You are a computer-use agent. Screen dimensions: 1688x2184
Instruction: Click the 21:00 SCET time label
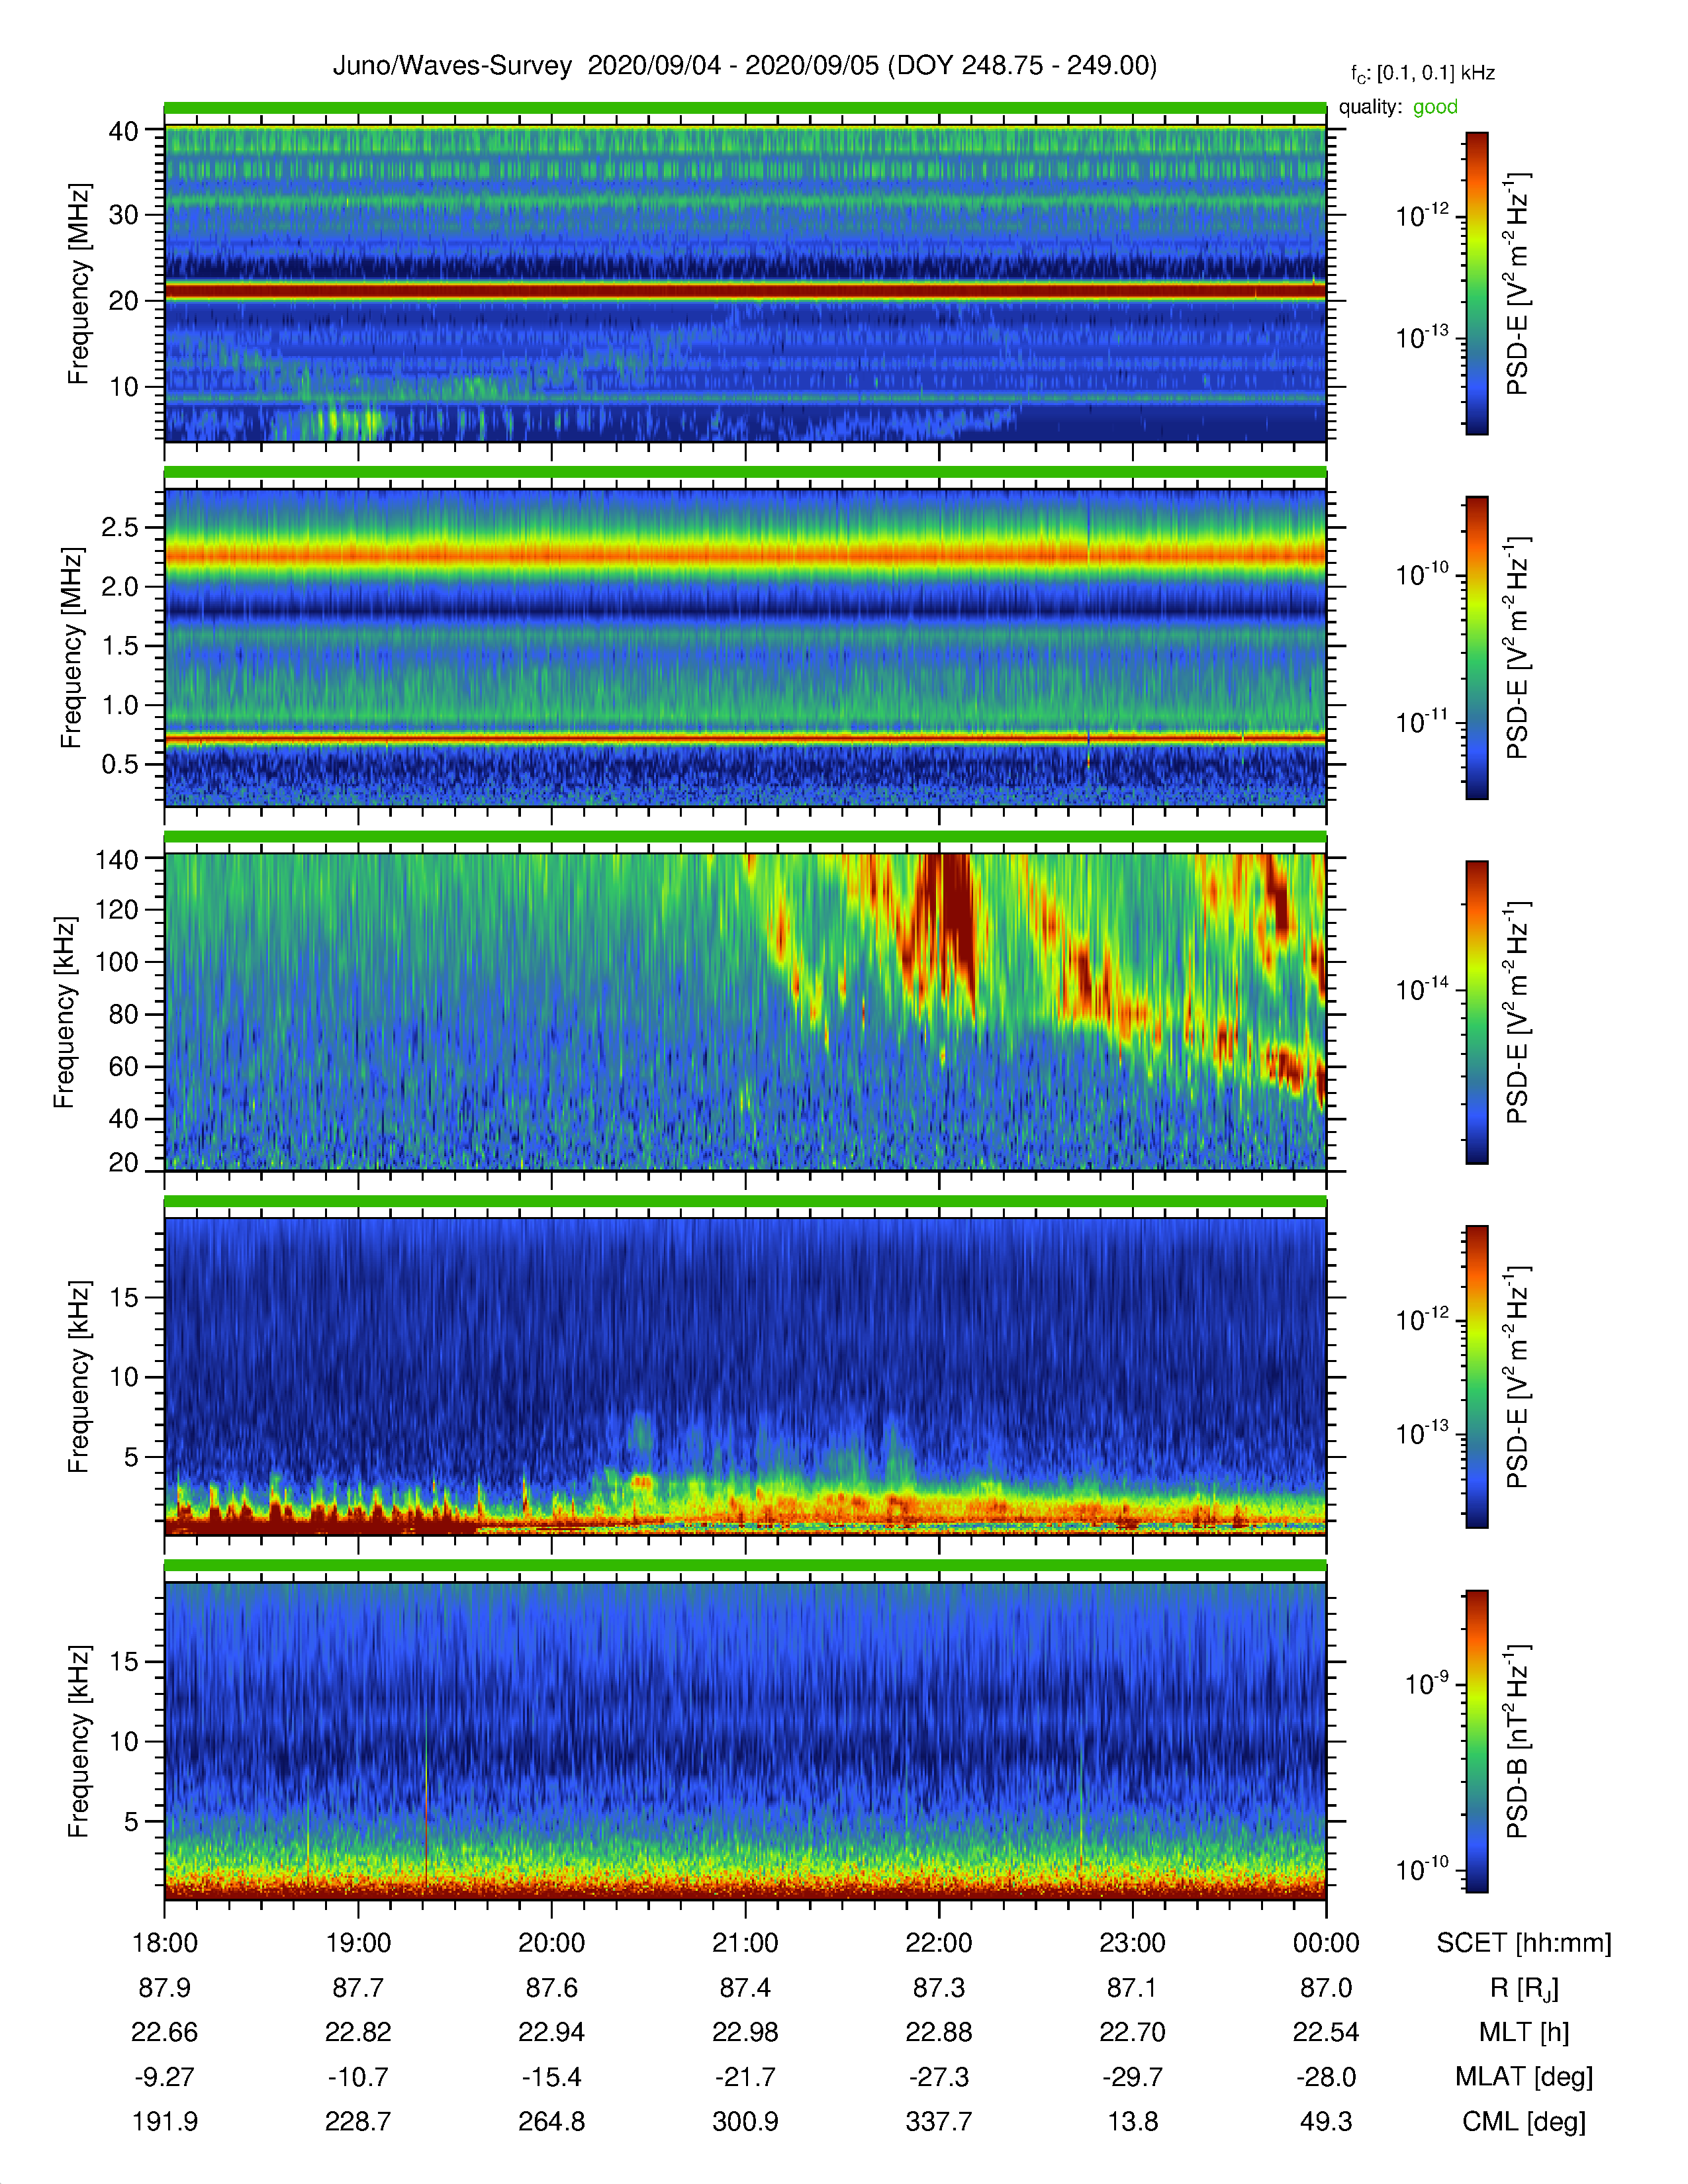pyautogui.click(x=745, y=1943)
